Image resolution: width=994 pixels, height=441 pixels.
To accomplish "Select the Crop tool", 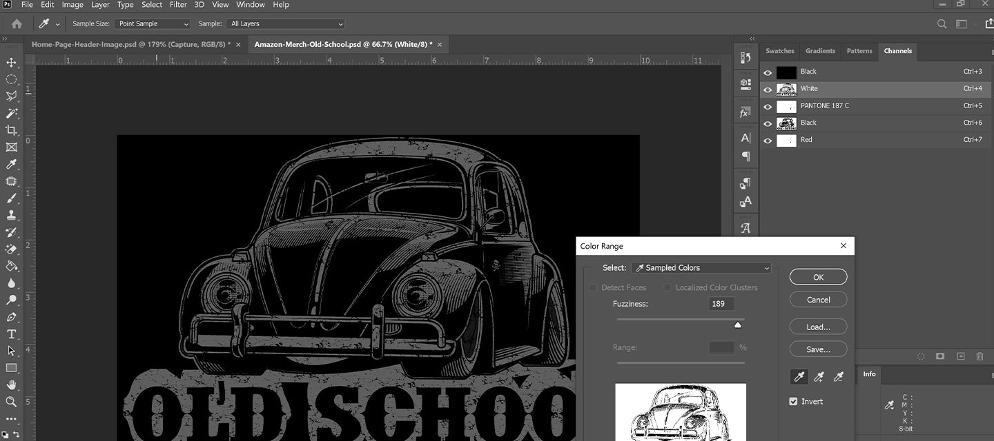I will (11, 130).
